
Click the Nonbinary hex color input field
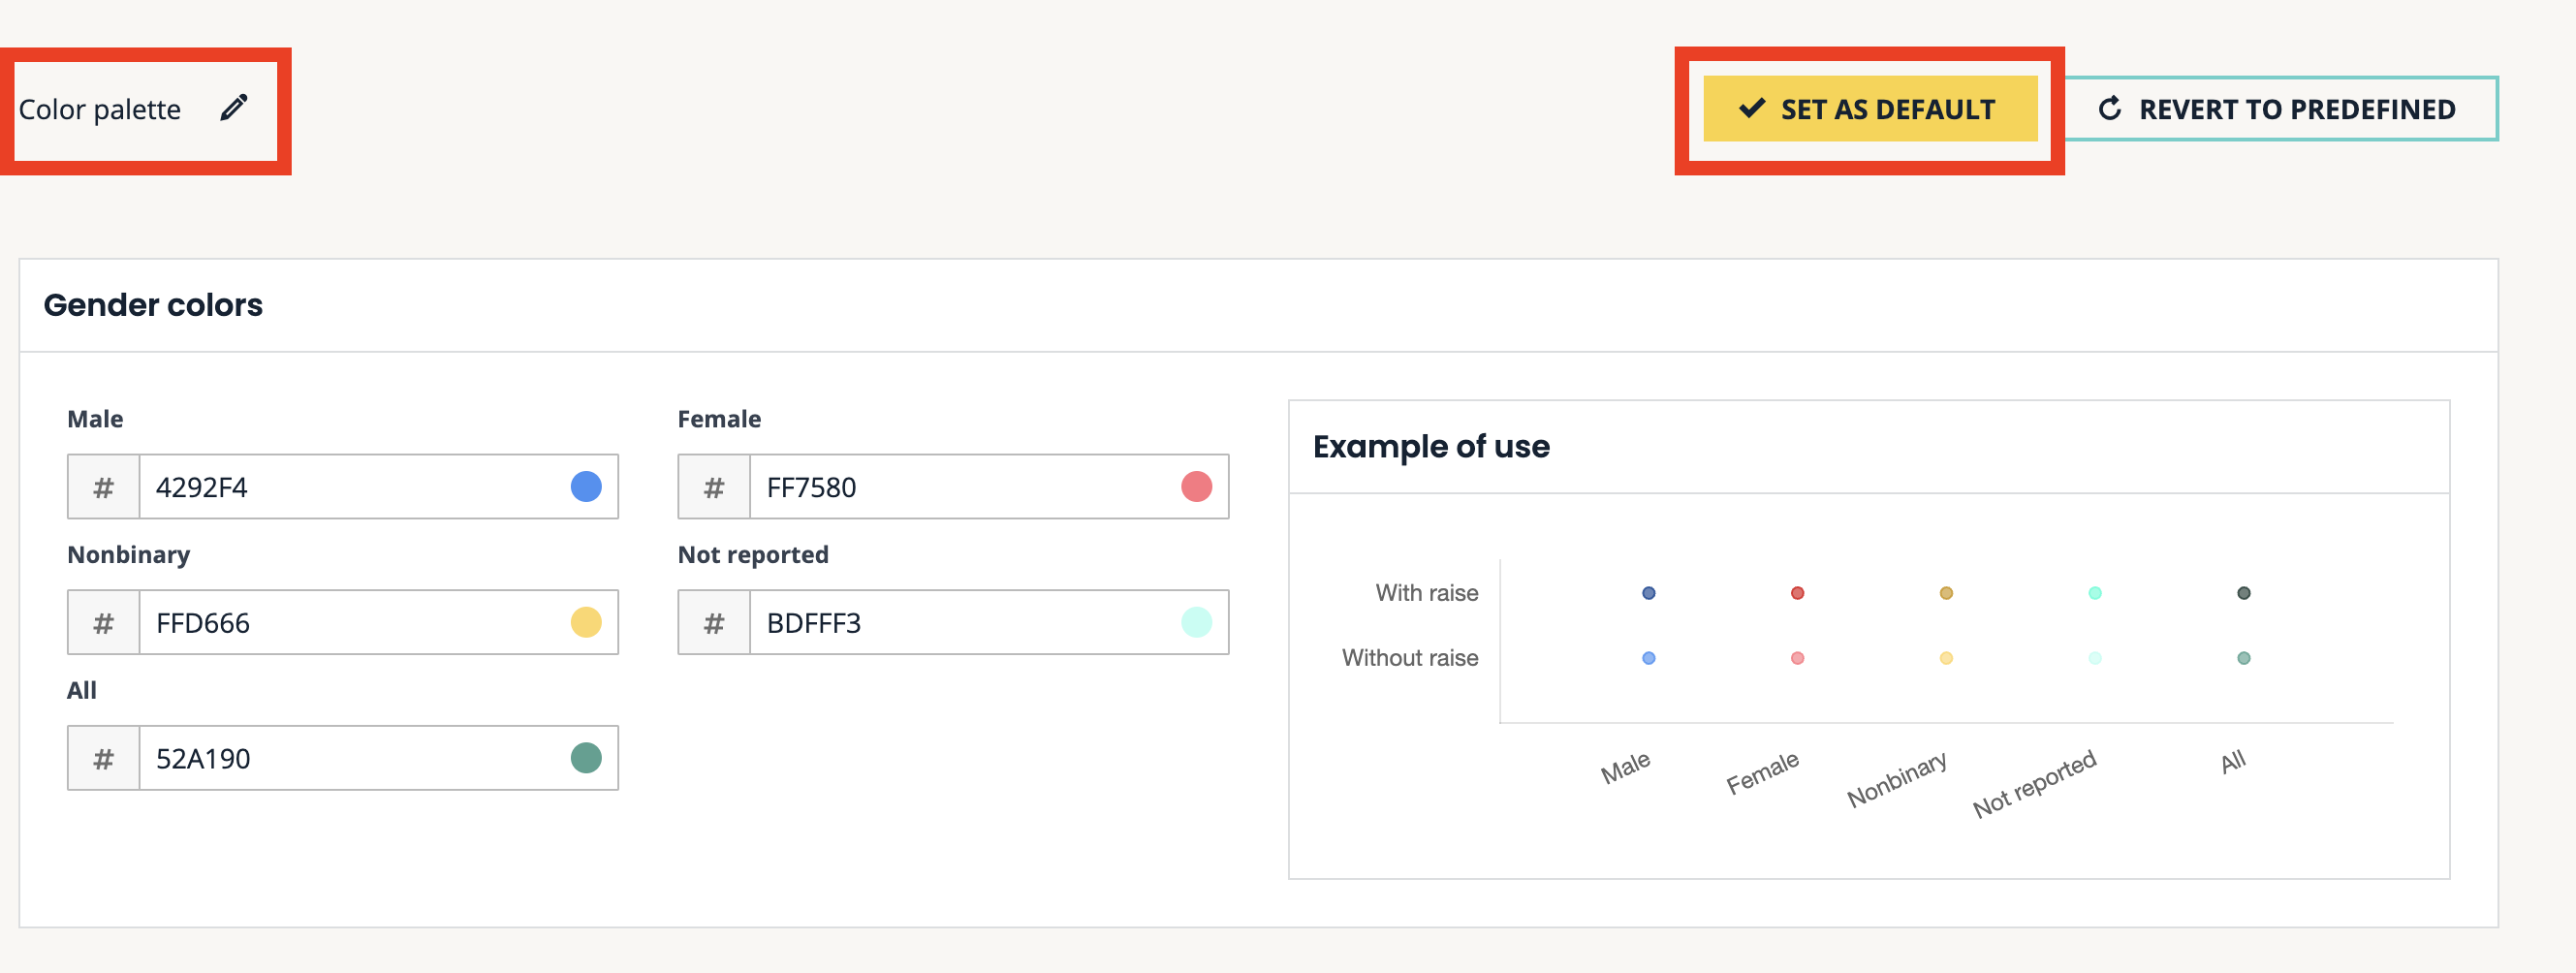pyautogui.click(x=350, y=623)
